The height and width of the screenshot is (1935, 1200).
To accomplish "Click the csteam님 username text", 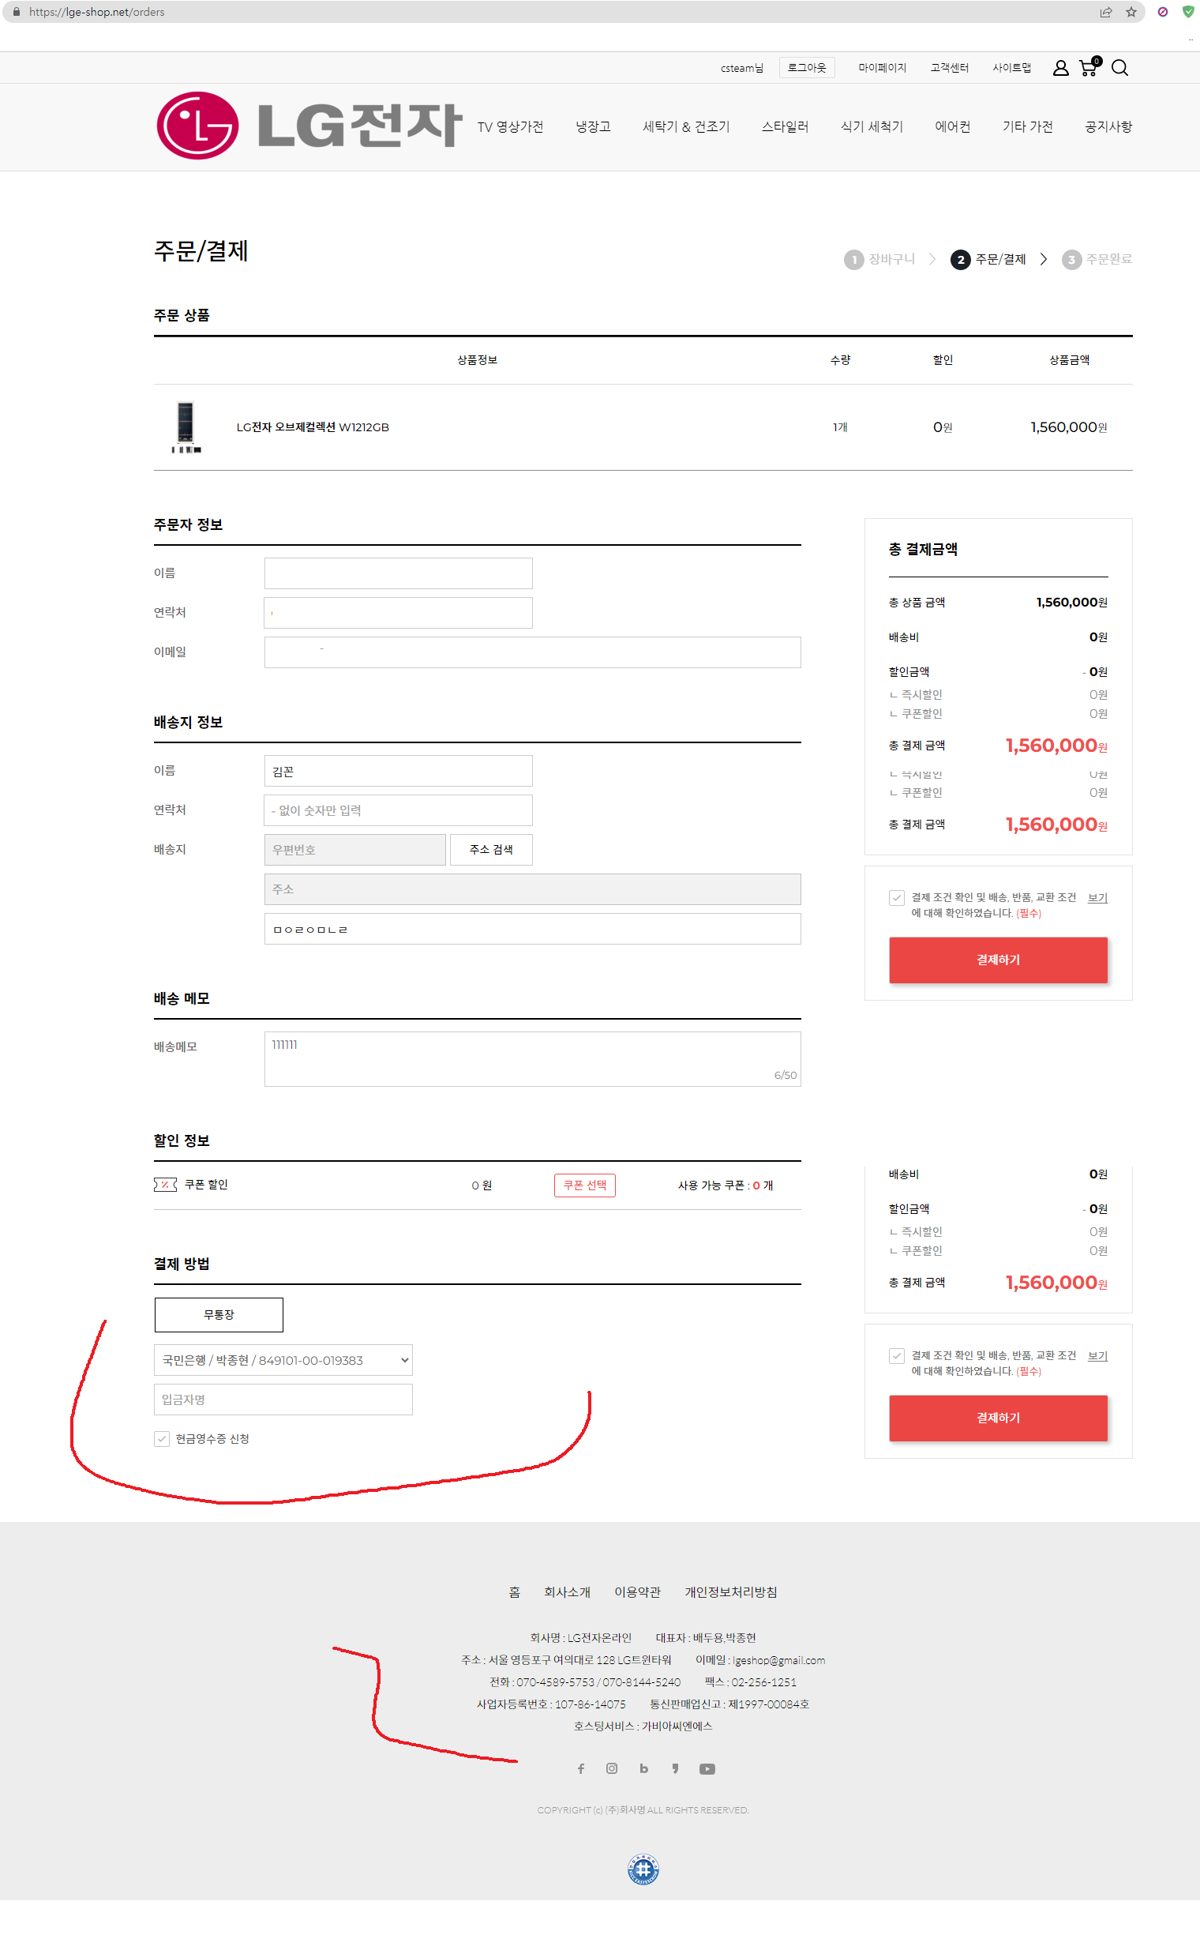I will [x=742, y=68].
